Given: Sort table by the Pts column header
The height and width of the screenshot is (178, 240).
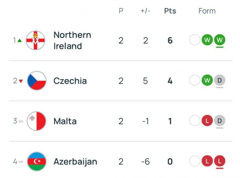Looking at the screenshot, I should 170,11.
